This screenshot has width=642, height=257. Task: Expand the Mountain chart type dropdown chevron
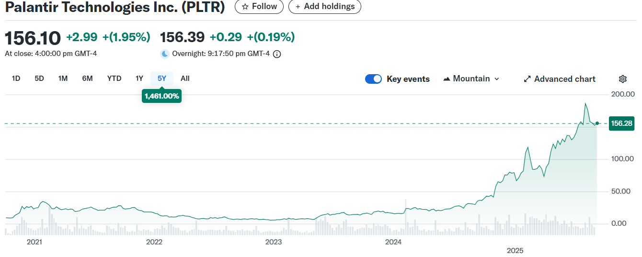point(496,79)
